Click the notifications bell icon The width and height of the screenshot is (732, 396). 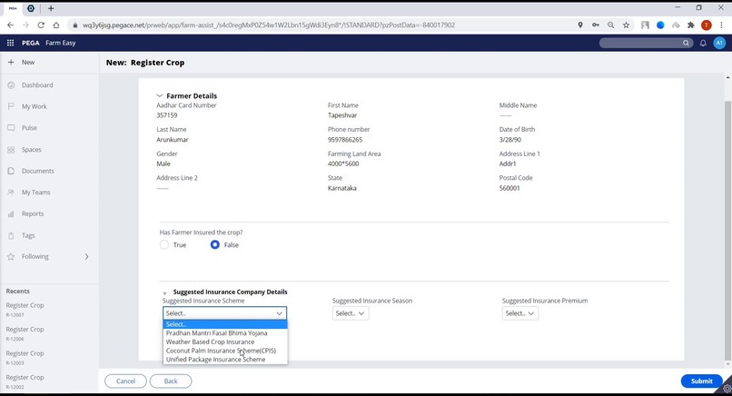tap(703, 43)
